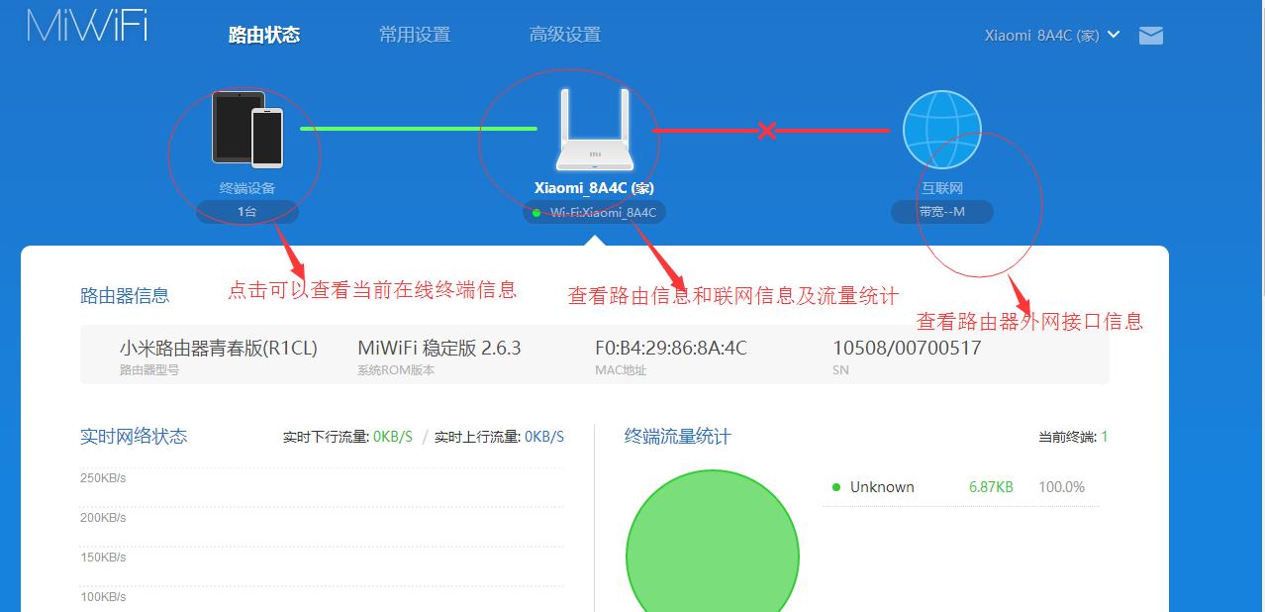
Task: Open the mail envelope icon
Action: pos(1150,36)
